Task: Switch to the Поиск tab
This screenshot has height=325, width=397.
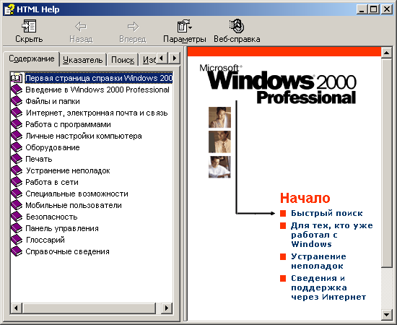Action: (123, 60)
